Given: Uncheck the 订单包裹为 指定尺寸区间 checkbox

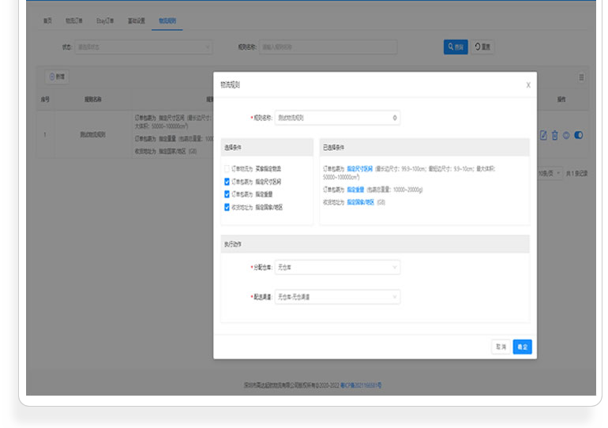Looking at the screenshot, I should tap(227, 182).
